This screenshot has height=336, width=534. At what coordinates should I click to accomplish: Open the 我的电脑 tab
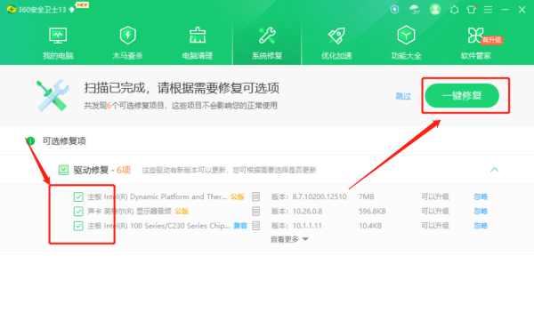[x=58, y=44]
